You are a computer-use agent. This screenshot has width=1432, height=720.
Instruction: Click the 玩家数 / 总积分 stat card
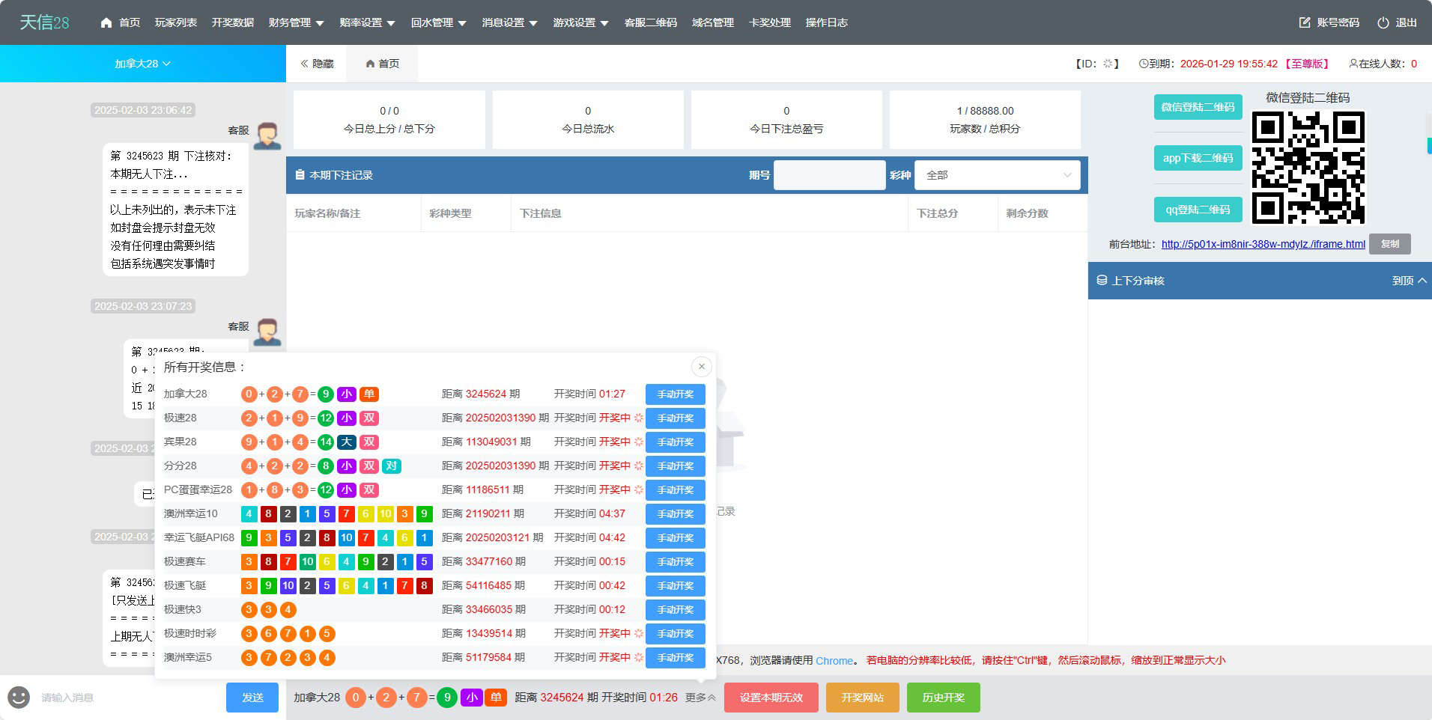(x=985, y=120)
